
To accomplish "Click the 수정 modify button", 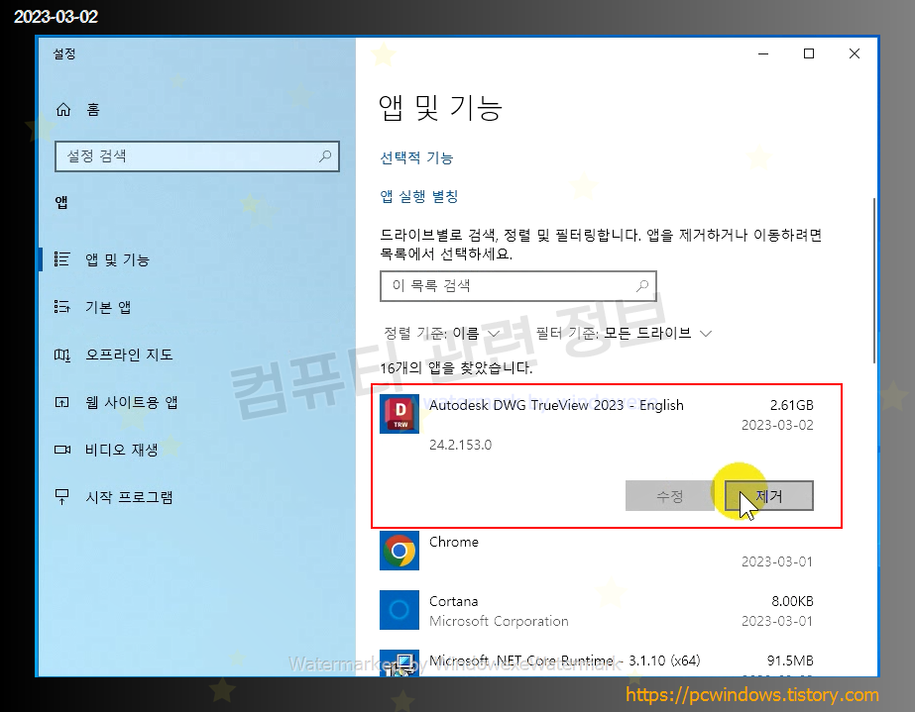I will coord(669,496).
